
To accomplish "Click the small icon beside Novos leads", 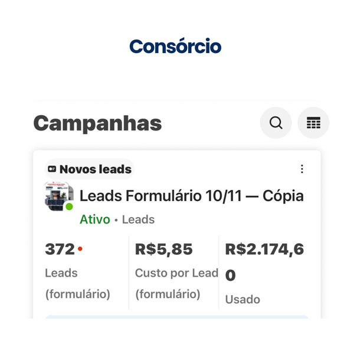I will pos(52,169).
